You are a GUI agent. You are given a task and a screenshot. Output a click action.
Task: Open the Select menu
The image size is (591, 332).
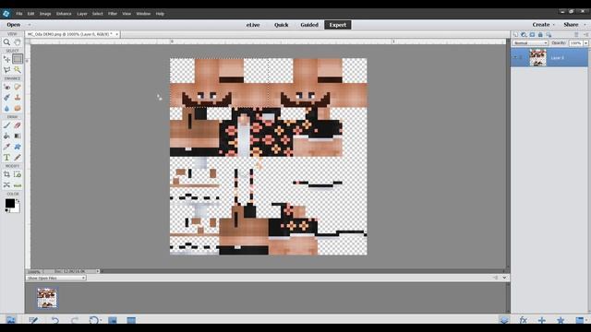click(98, 14)
